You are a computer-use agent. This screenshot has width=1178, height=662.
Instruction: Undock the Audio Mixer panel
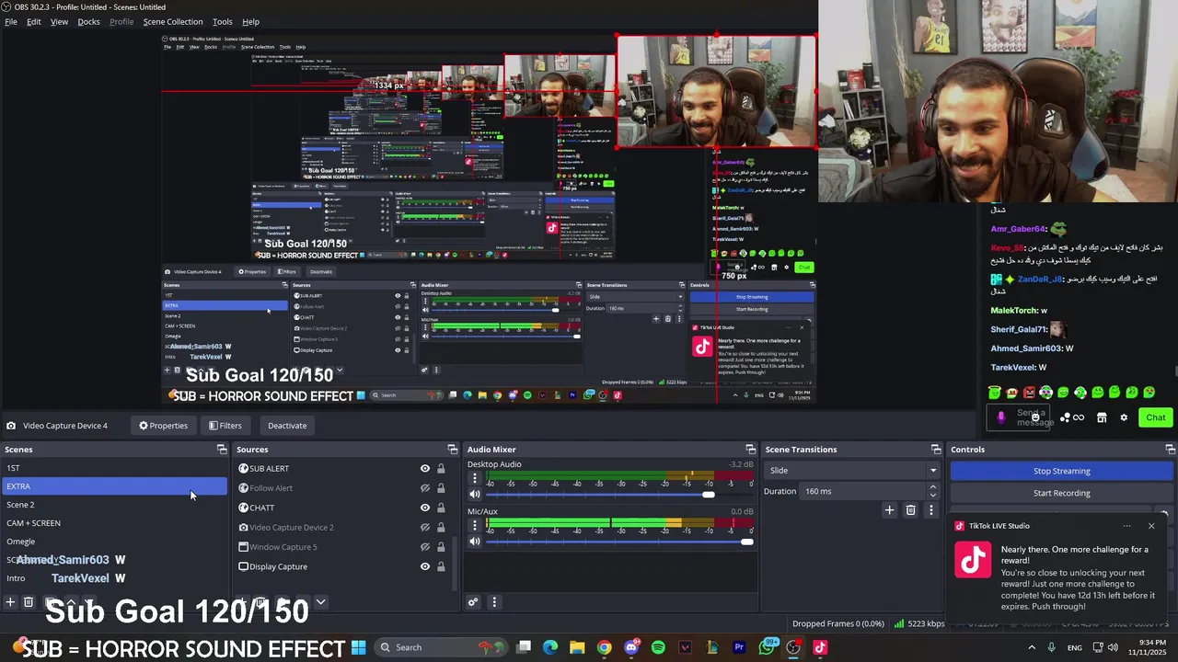point(750,450)
